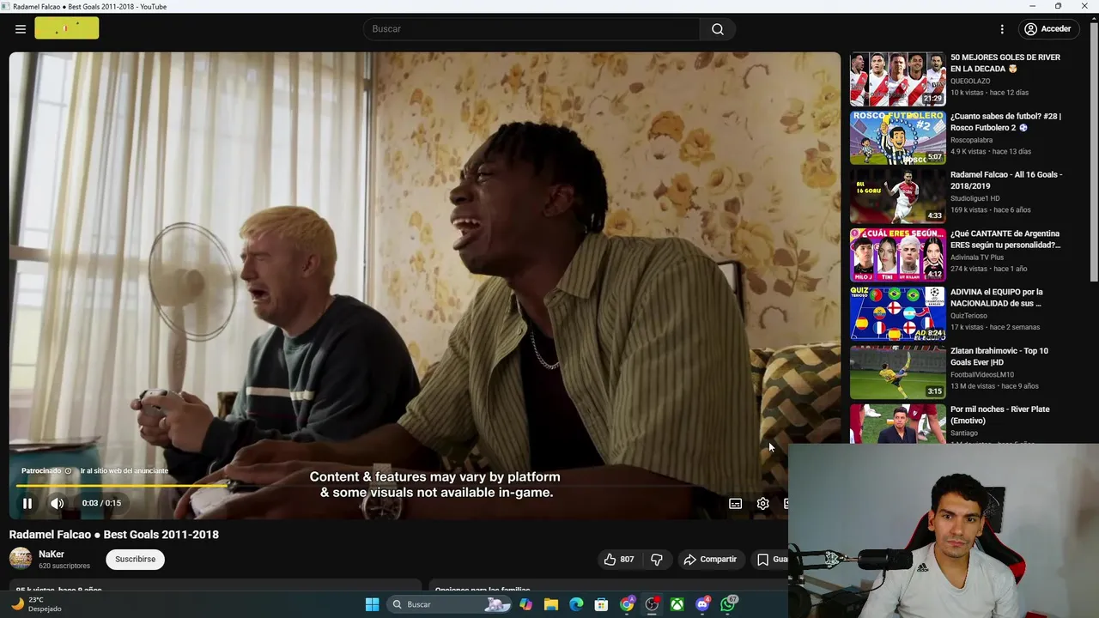Open the player settings gear
Image resolution: width=1099 pixels, height=618 pixels.
[762, 504]
